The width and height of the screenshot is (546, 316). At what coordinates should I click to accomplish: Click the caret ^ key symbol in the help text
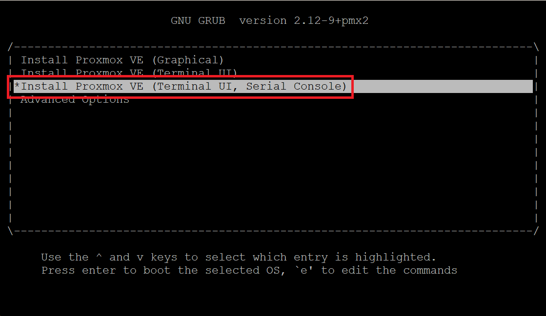(99, 257)
